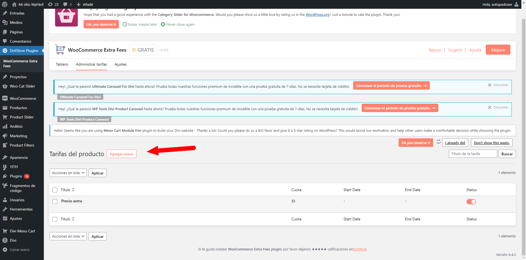
Task: Click the Fragmentos de código icon
Action: [5, 186]
